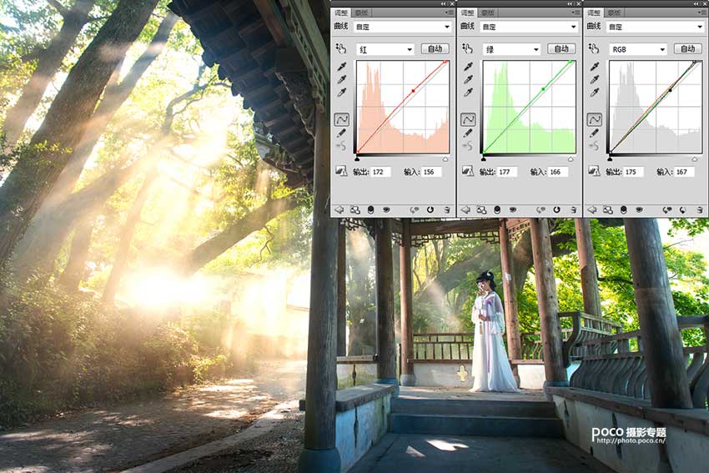The width and height of the screenshot is (709, 473).
Task: Reset the RGB curves panel to defaults
Action: pos(683,210)
